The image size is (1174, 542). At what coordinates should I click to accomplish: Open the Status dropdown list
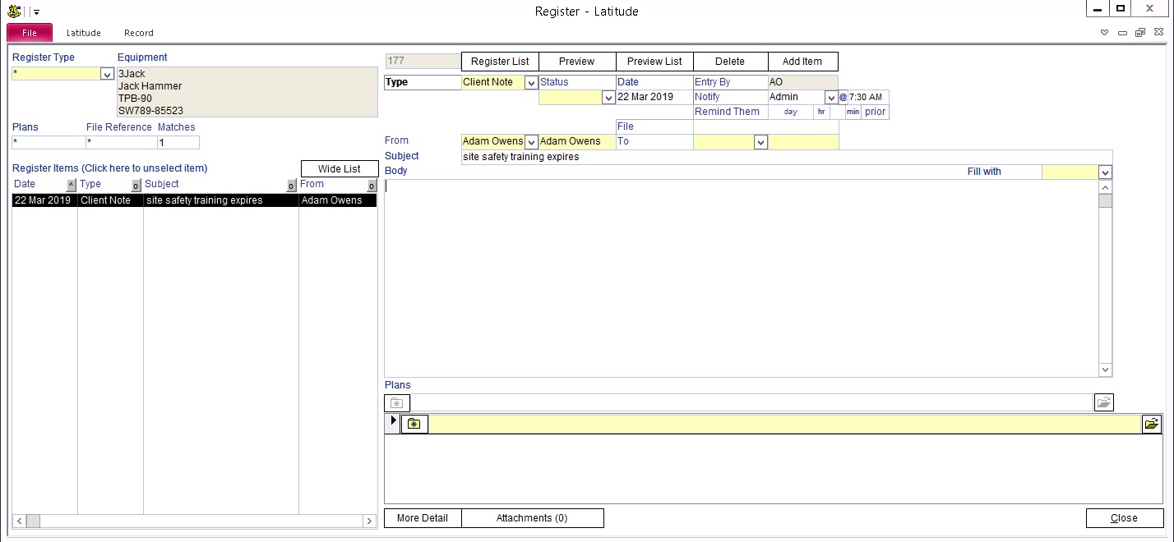[x=608, y=98]
